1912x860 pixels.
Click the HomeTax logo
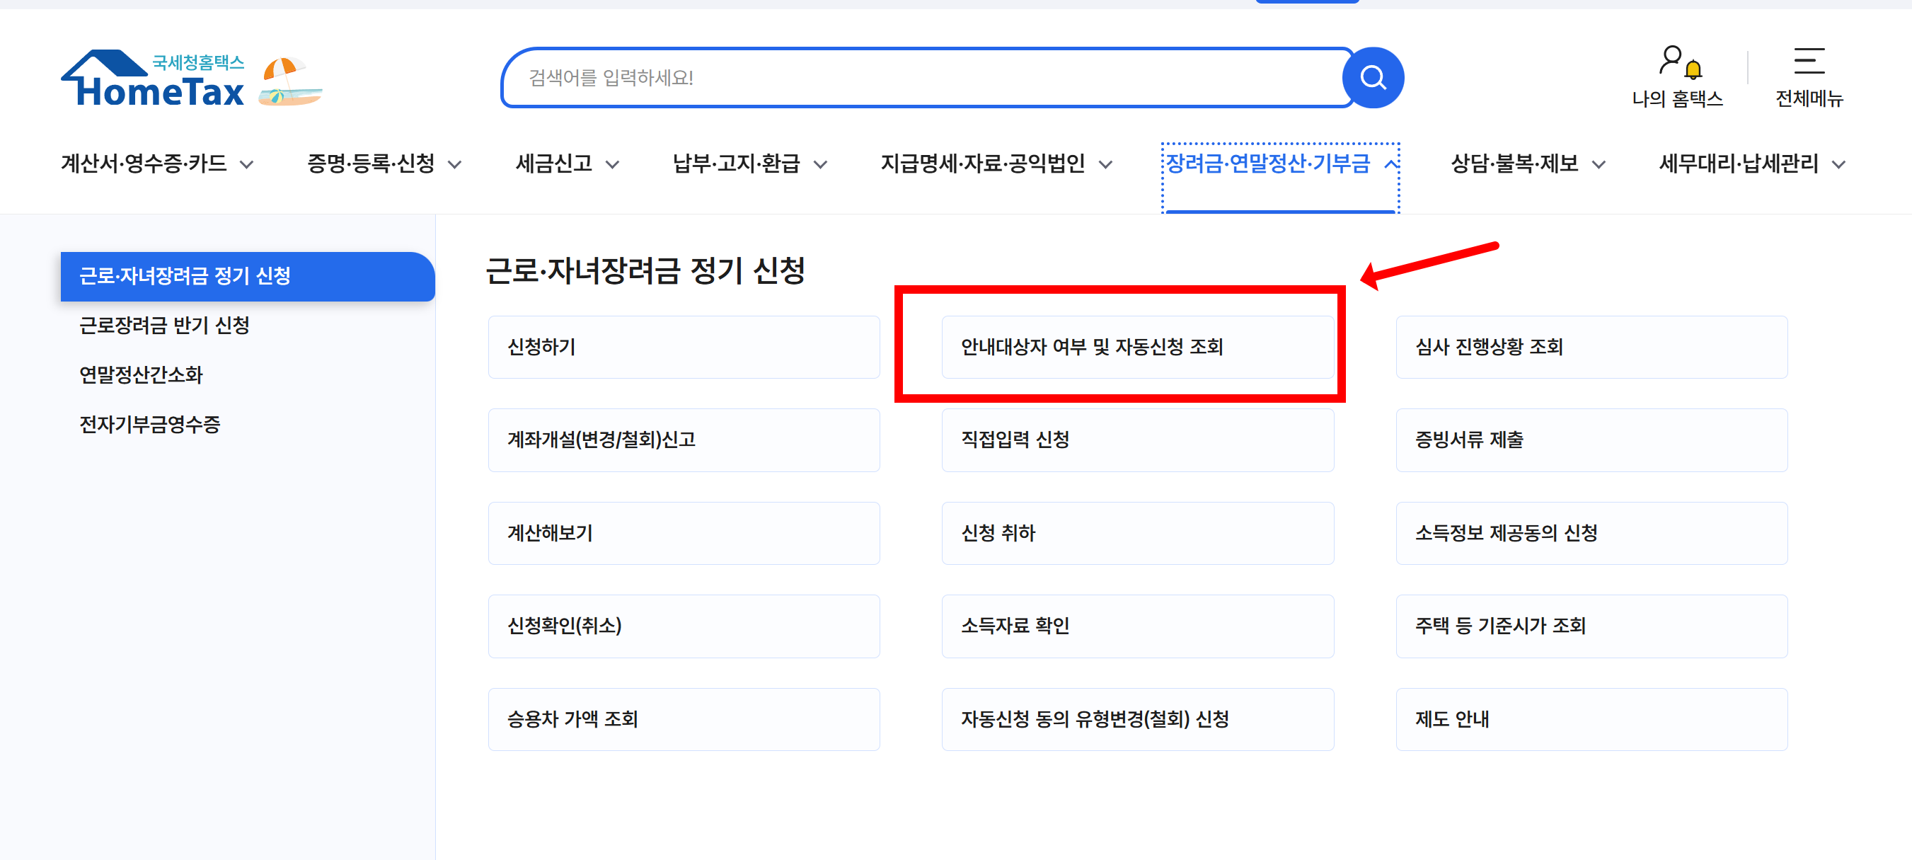coord(153,79)
